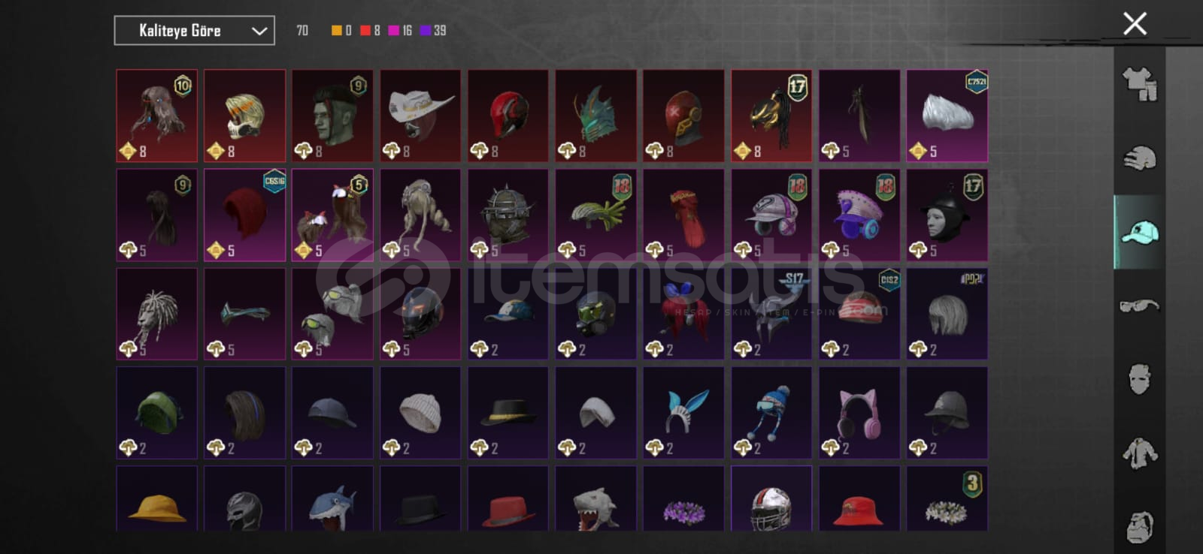
Task: Select the blue bunny ears headband
Action: click(683, 412)
